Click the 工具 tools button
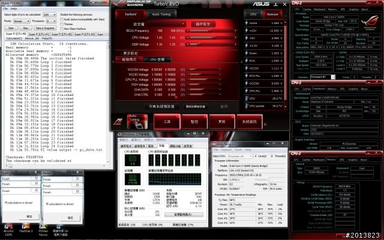This screenshot has width=384, height=240. [x=167, y=122]
